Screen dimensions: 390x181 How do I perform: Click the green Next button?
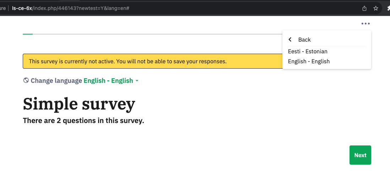pos(360,155)
